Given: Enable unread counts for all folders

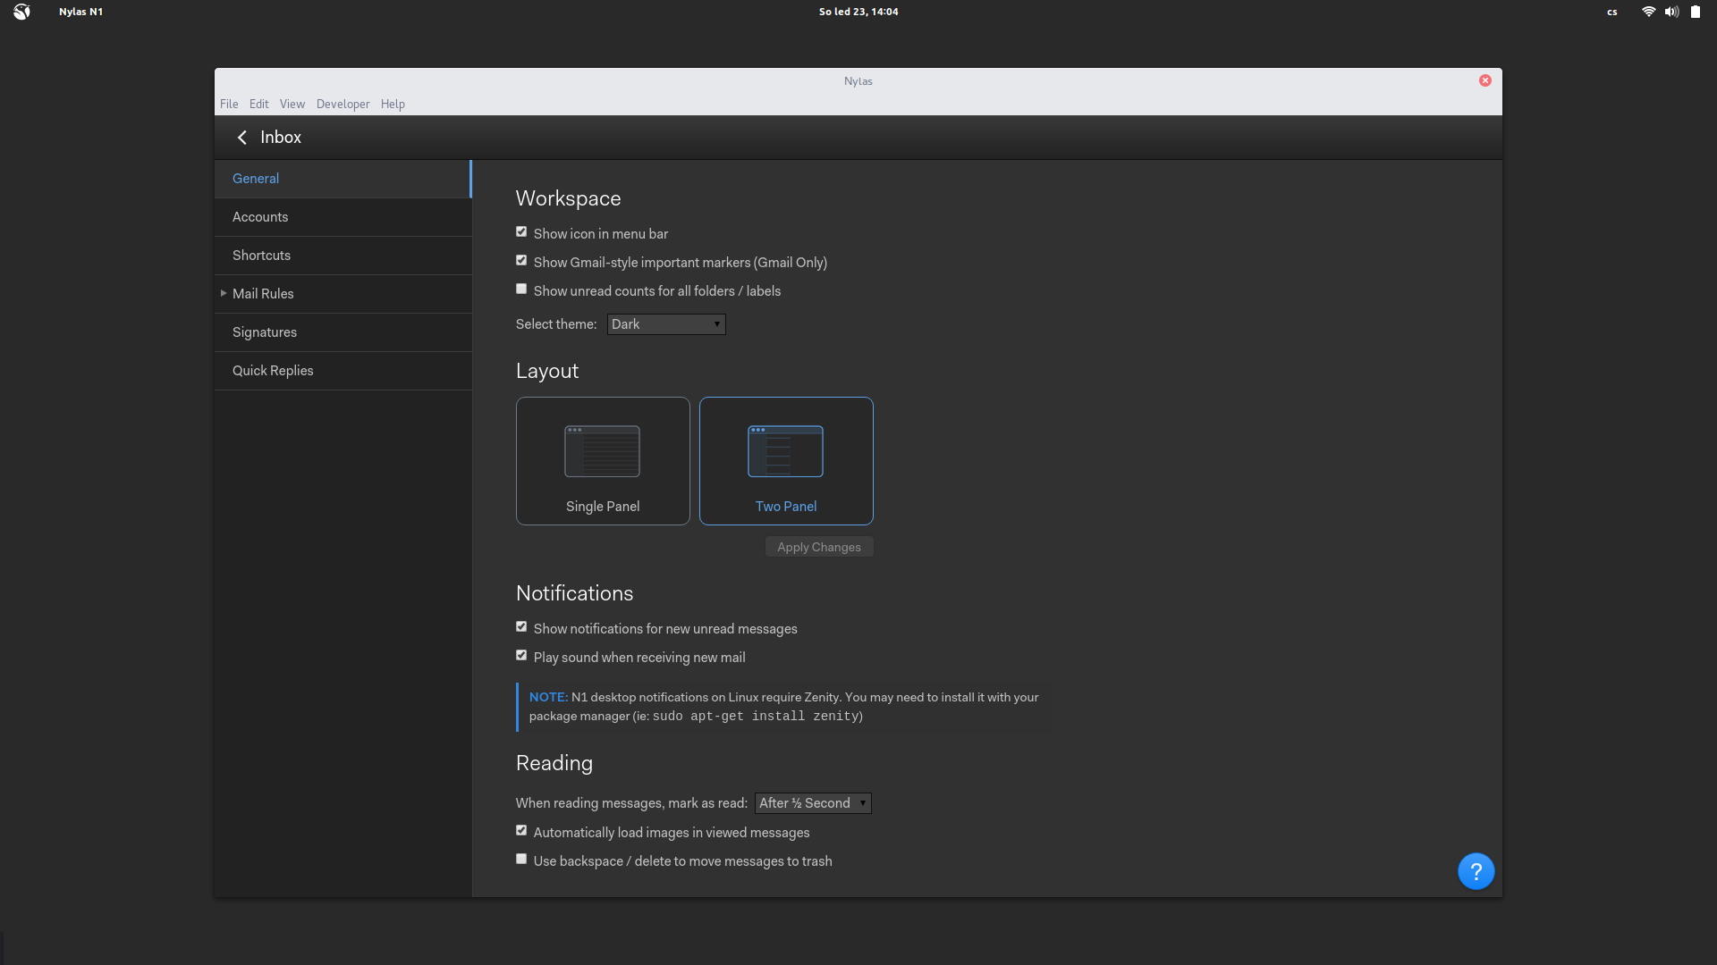Looking at the screenshot, I should pos(521,289).
